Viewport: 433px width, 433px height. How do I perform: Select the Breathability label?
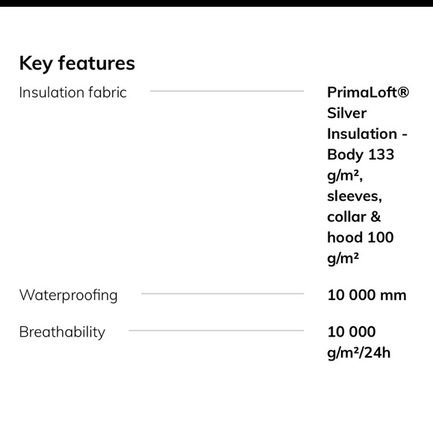coord(62,332)
